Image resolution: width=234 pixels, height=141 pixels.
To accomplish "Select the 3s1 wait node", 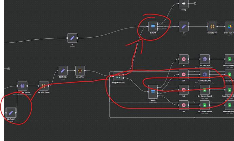I will coord(183,75).
